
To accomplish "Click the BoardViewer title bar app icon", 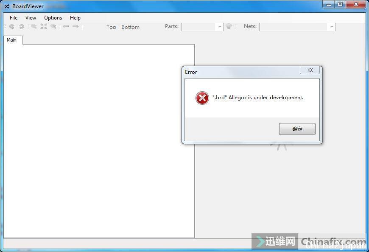I will [x=7, y=6].
